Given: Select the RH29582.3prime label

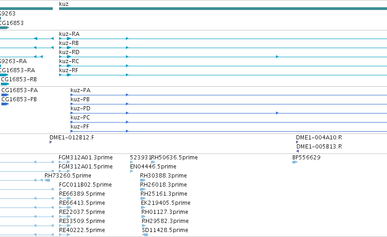Looking at the screenshot, I should (165, 222).
